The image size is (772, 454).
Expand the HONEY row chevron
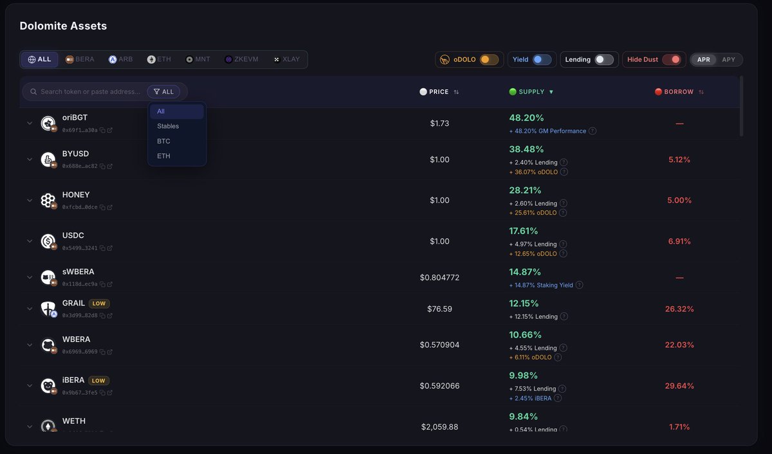[x=30, y=200]
